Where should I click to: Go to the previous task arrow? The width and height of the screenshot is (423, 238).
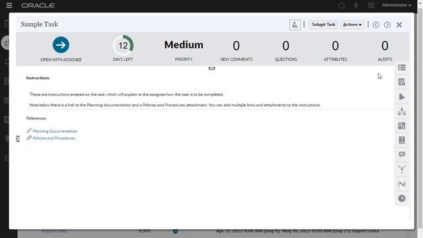tap(376, 25)
